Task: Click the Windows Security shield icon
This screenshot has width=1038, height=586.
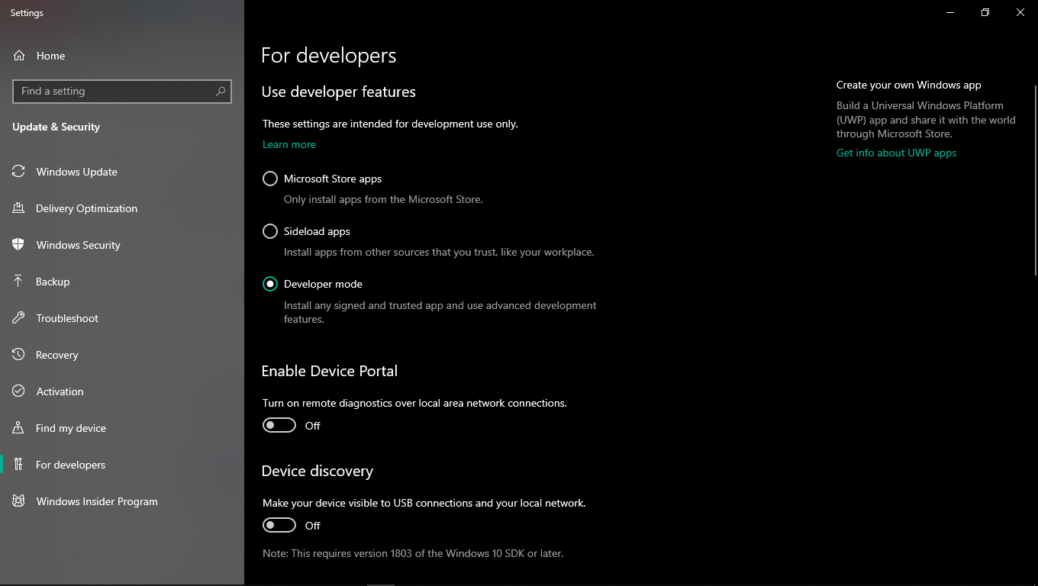Action: 18,245
